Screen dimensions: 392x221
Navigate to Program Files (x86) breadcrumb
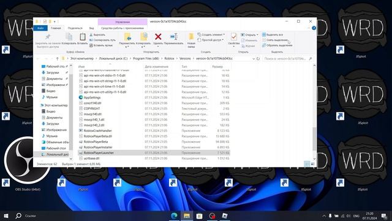pyautogui.click(x=146, y=58)
